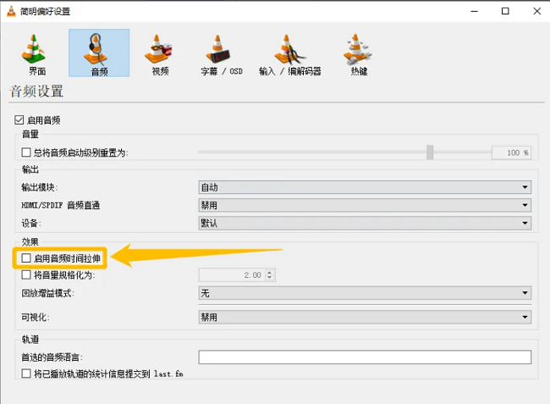Click the 100 % volume value box
Viewport: 550px width, 404px height.
[511, 152]
